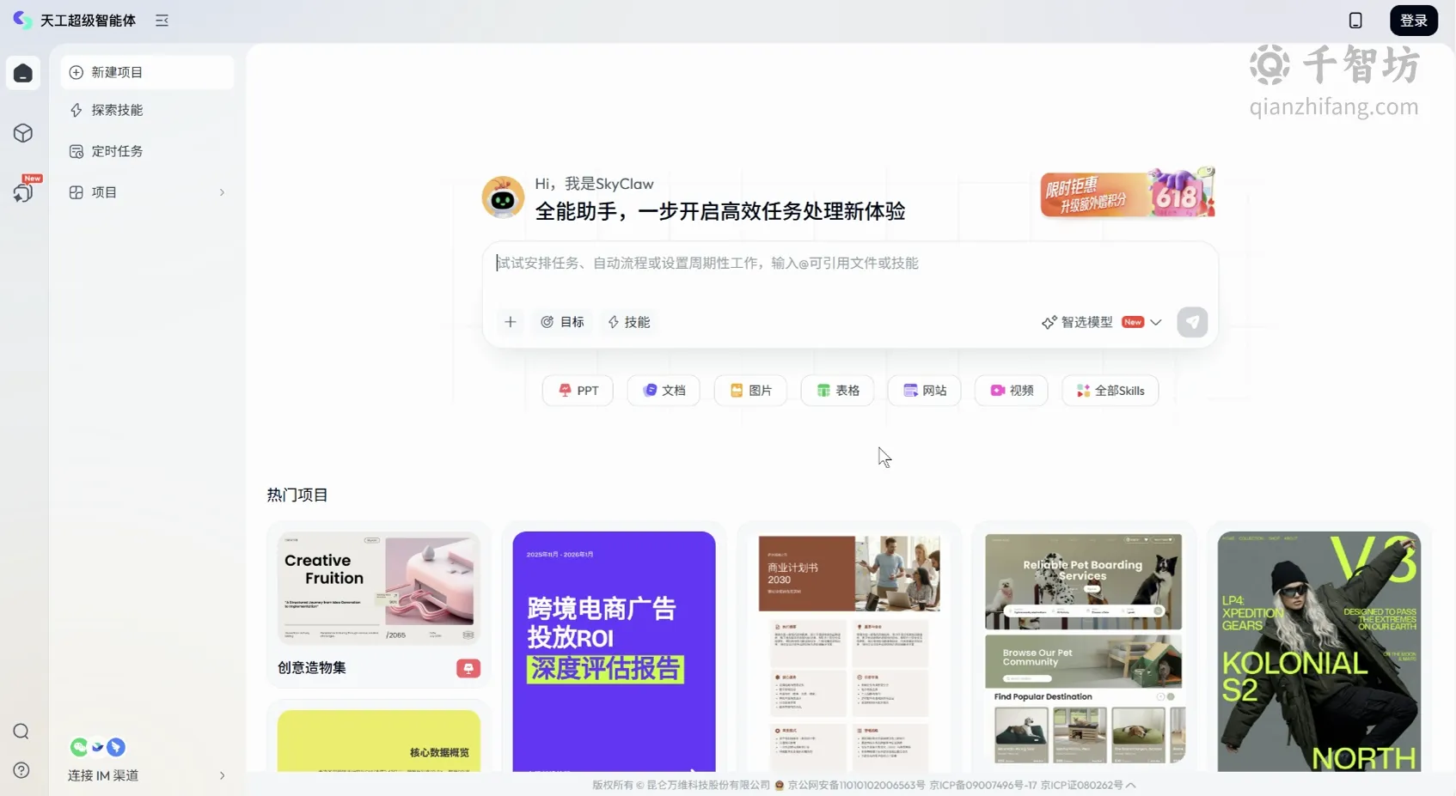
Task: Open the 商业计划书 2030 project card
Action: coord(849,651)
